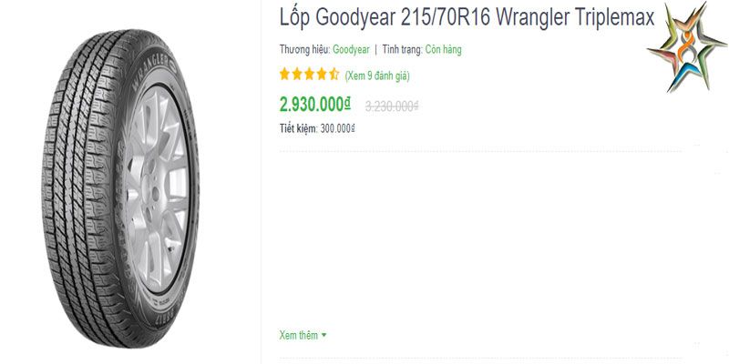Click the silver wheel rim in photo
This screenshot has height=364, width=729.
(x=158, y=188)
